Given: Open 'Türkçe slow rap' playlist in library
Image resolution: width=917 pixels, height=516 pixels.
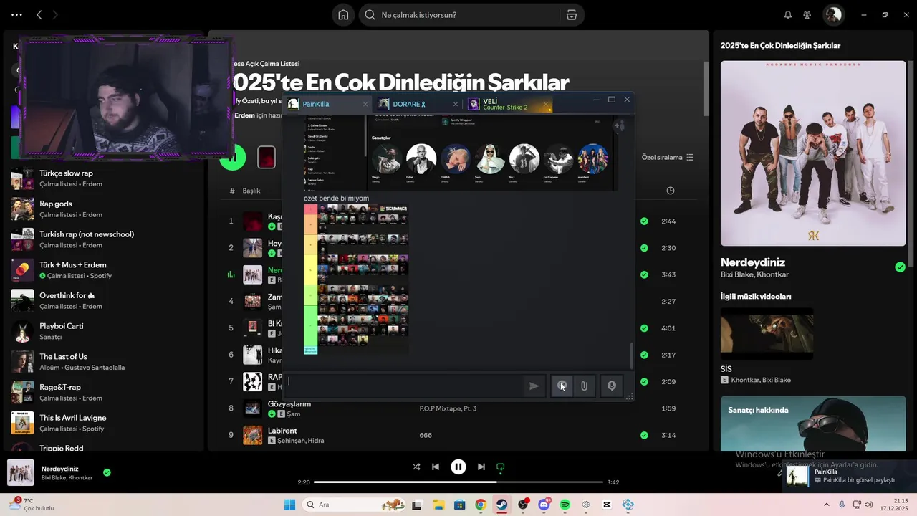Looking at the screenshot, I should click(x=105, y=178).
